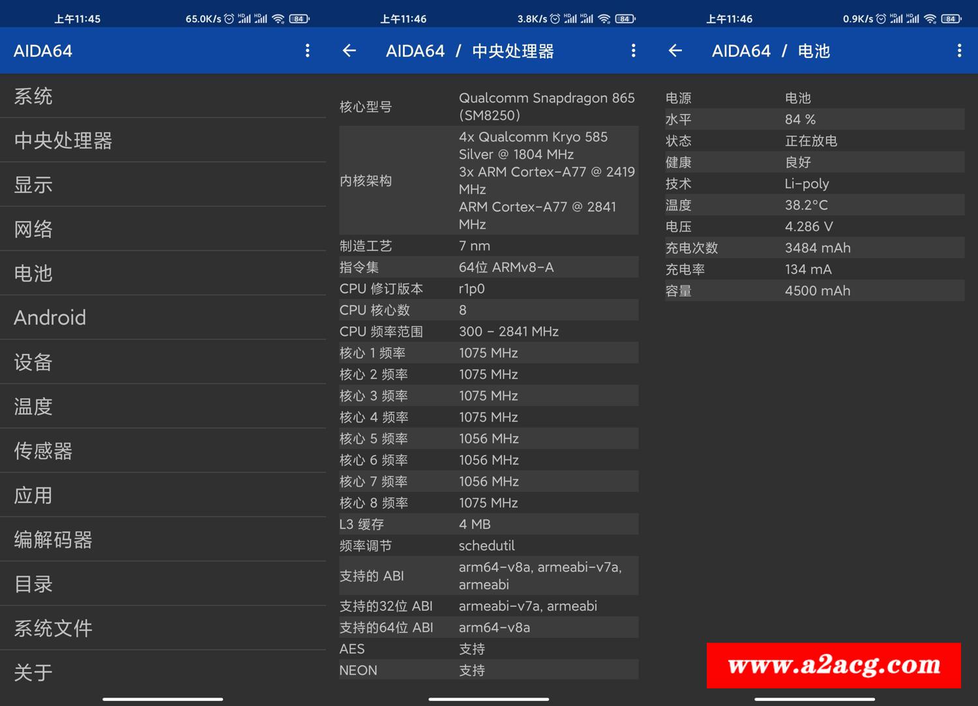Open 温度 category in main list

(x=163, y=406)
